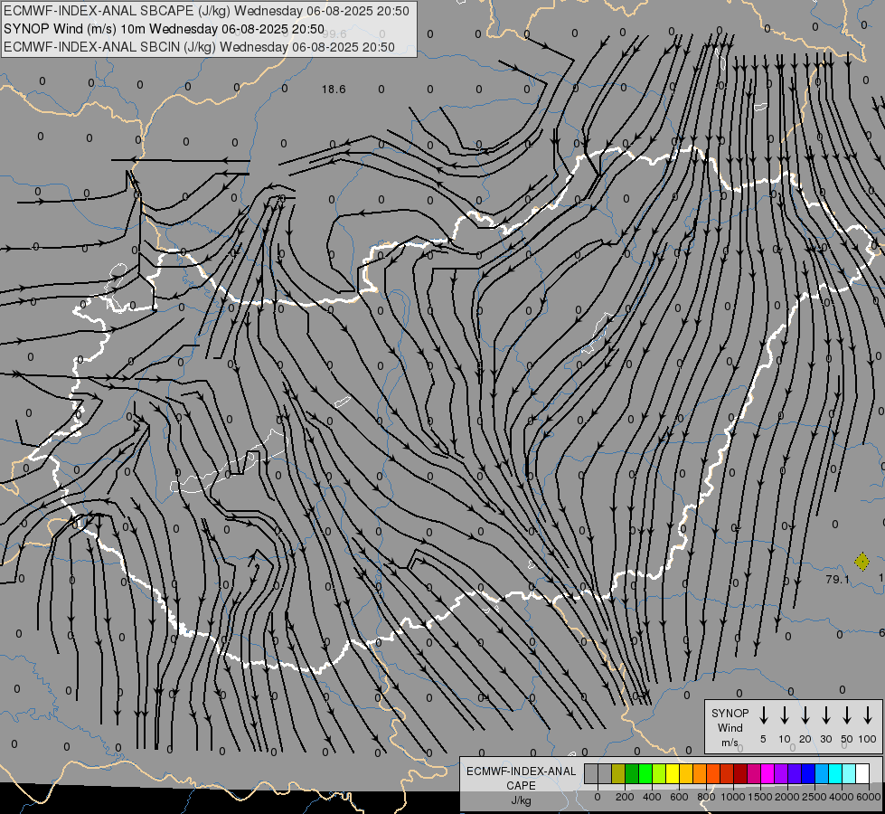Select the pure yellow CAPE legend swatch
Viewport: 885px width, 814px height.
(x=673, y=773)
